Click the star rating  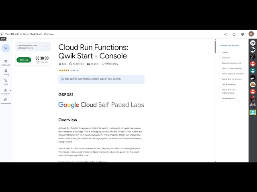click(64, 70)
